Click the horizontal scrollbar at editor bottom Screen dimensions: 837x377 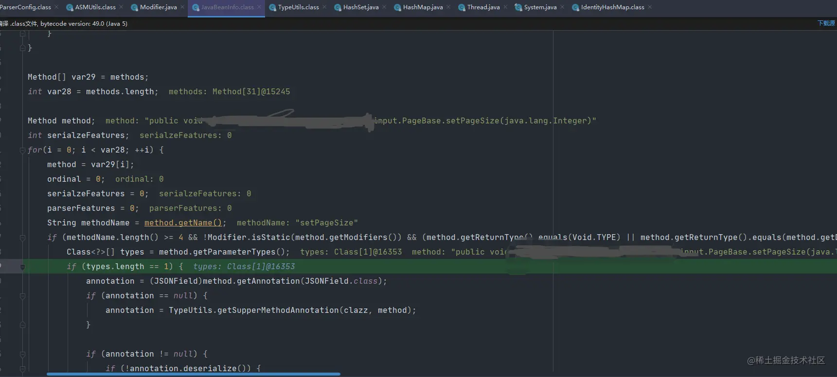[194, 374]
